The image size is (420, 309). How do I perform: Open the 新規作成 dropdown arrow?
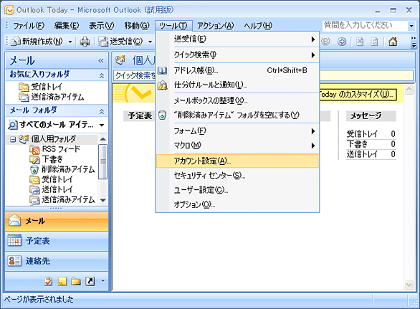point(70,42)
